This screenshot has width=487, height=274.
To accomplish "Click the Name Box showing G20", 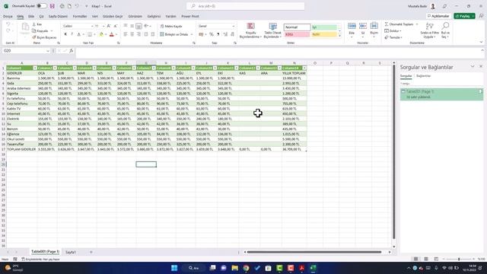I will [24, 51].
